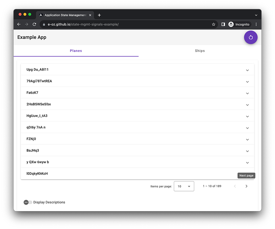Click the address bar URL field
Screen dimensions: 275x229
pyautogui.click(x=129, y=24)
